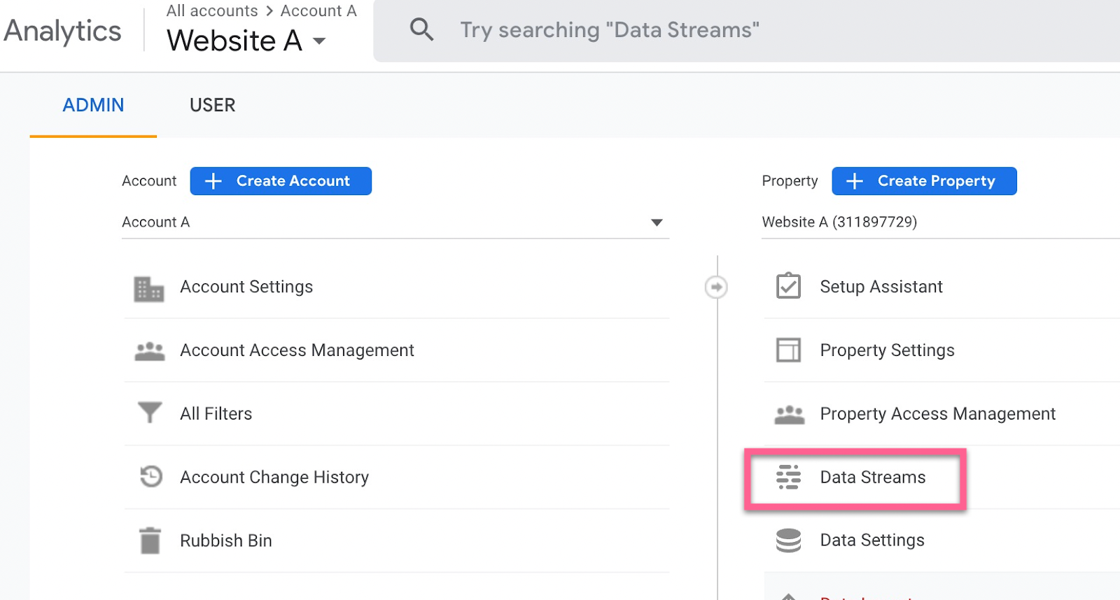The image size is (1120, 600).
Task: Collapse the account column using arrow circle
Action: tap(716, 287)
